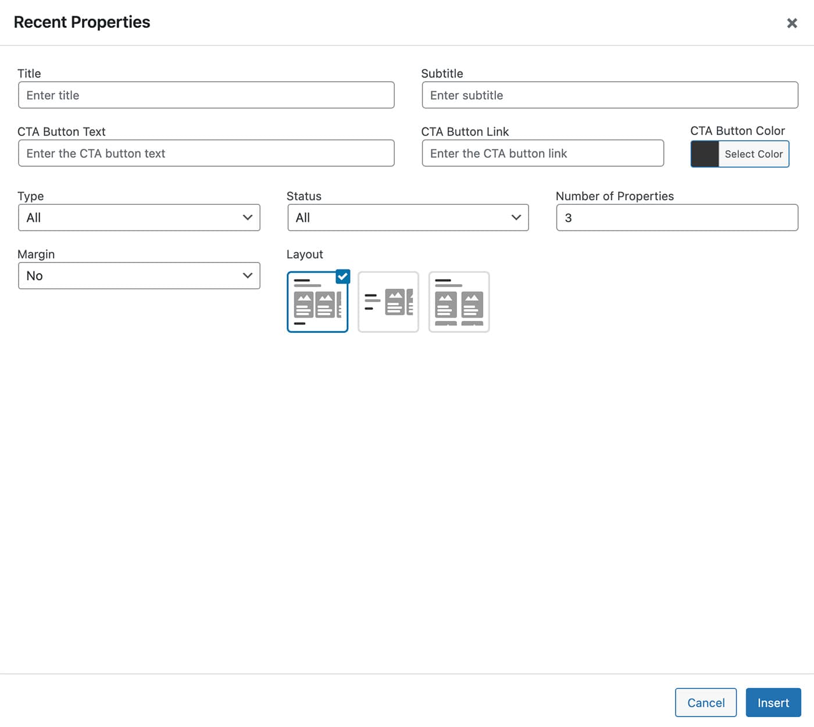The height and width of the screenshot is (727, 814).
Task: Click the Recent Properties dialog heading
Action: pos(82,22)
